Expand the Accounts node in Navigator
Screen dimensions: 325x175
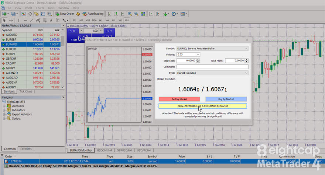[4, 106]
